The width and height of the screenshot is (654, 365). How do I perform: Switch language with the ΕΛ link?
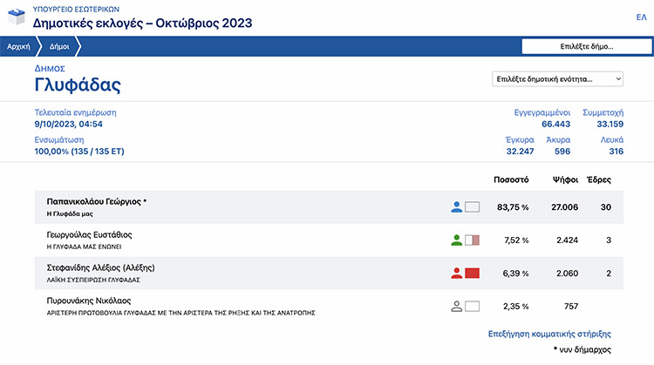pyautogui.click(x=642, y=17)
